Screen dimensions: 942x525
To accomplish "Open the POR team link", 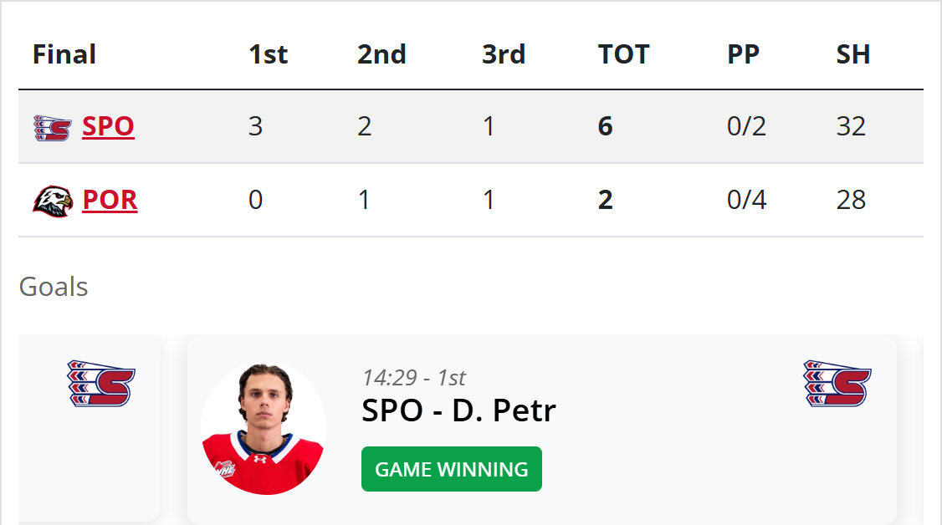I will tap(110, 201).
